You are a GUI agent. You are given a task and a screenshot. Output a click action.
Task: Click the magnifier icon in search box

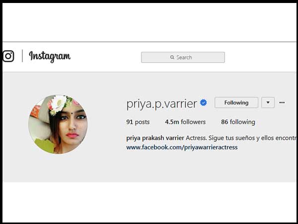pyautogui.click(x=172, y=57)
